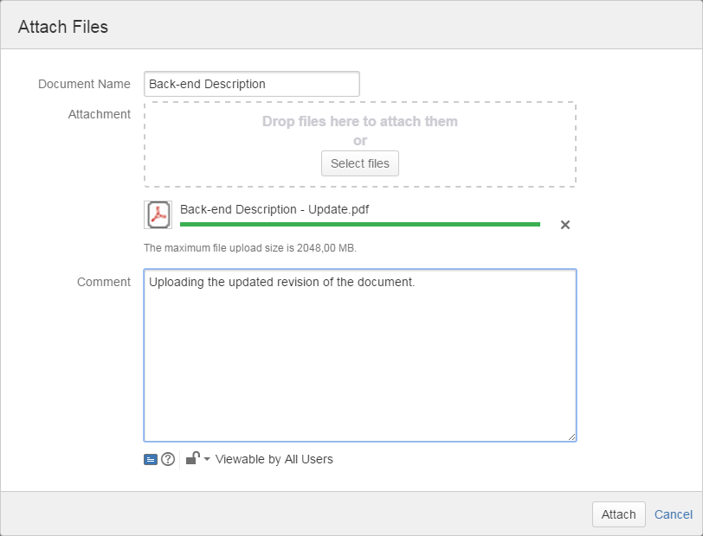Click the comment box resize grip
The width and height of the screenshot is (703, 536).
[572, 437]
